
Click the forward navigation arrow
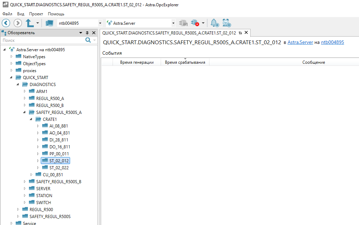click(x=17, y=23)
